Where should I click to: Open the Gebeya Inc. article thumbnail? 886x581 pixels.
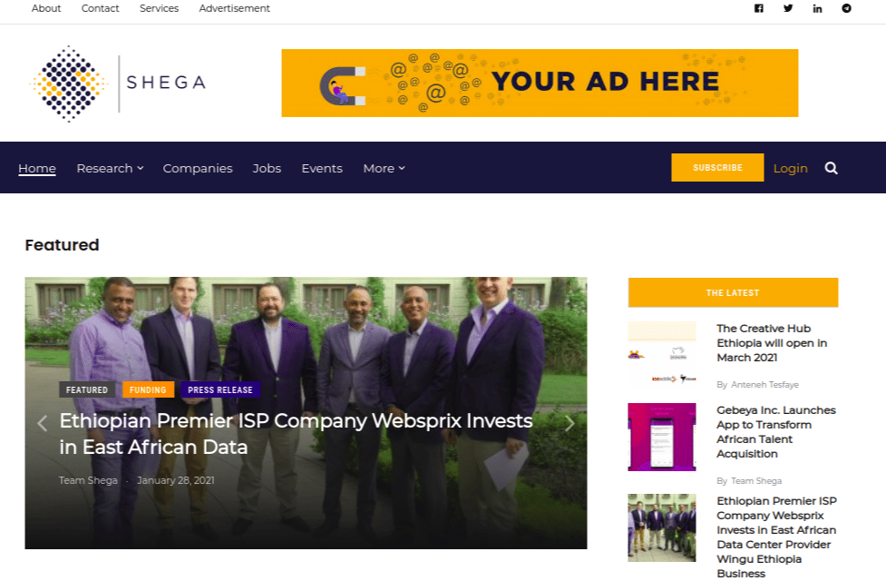point(662,437)
